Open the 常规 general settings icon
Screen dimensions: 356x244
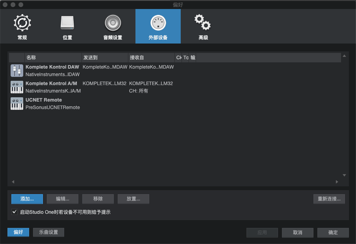(22, 23)
